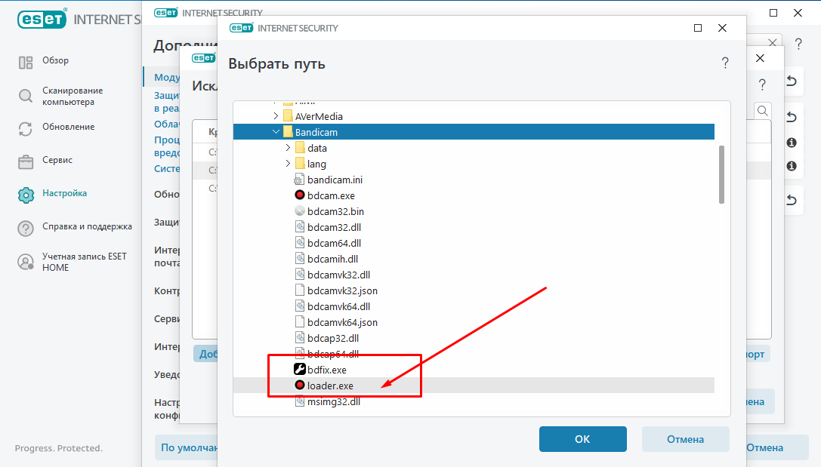This screenshot has width=821, height=467.
Task: Select bdcam64.dll file
Action: point(334,243)
